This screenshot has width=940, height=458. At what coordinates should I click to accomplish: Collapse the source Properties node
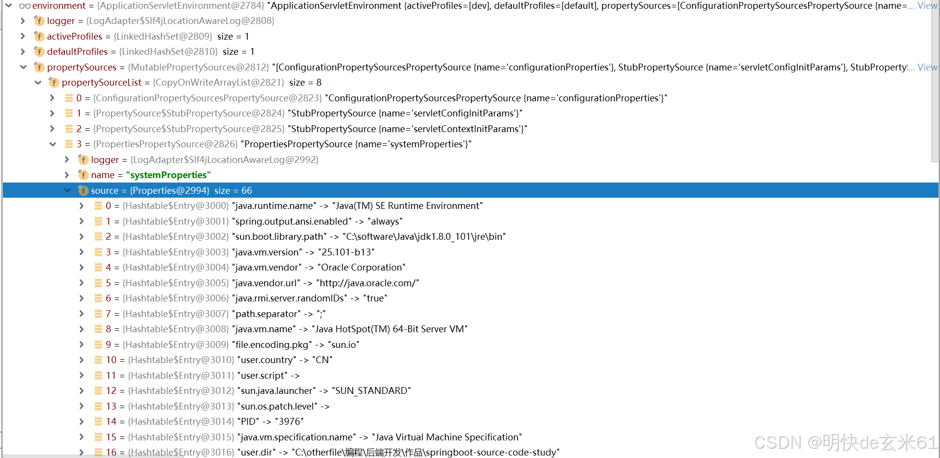click(x=67, y=190)
